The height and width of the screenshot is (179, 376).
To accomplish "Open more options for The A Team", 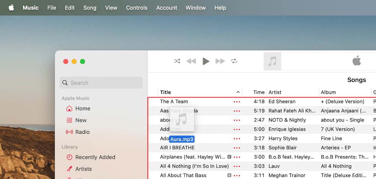I will click(x=237, y=102).
